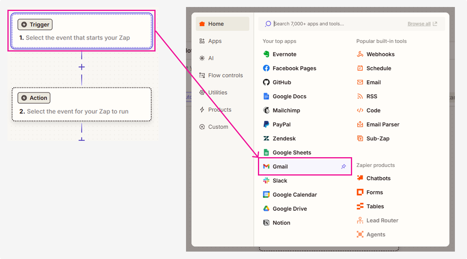Toggle the pin icon on Gmail
Screen dimensions: 467x259
coord(344,167)
